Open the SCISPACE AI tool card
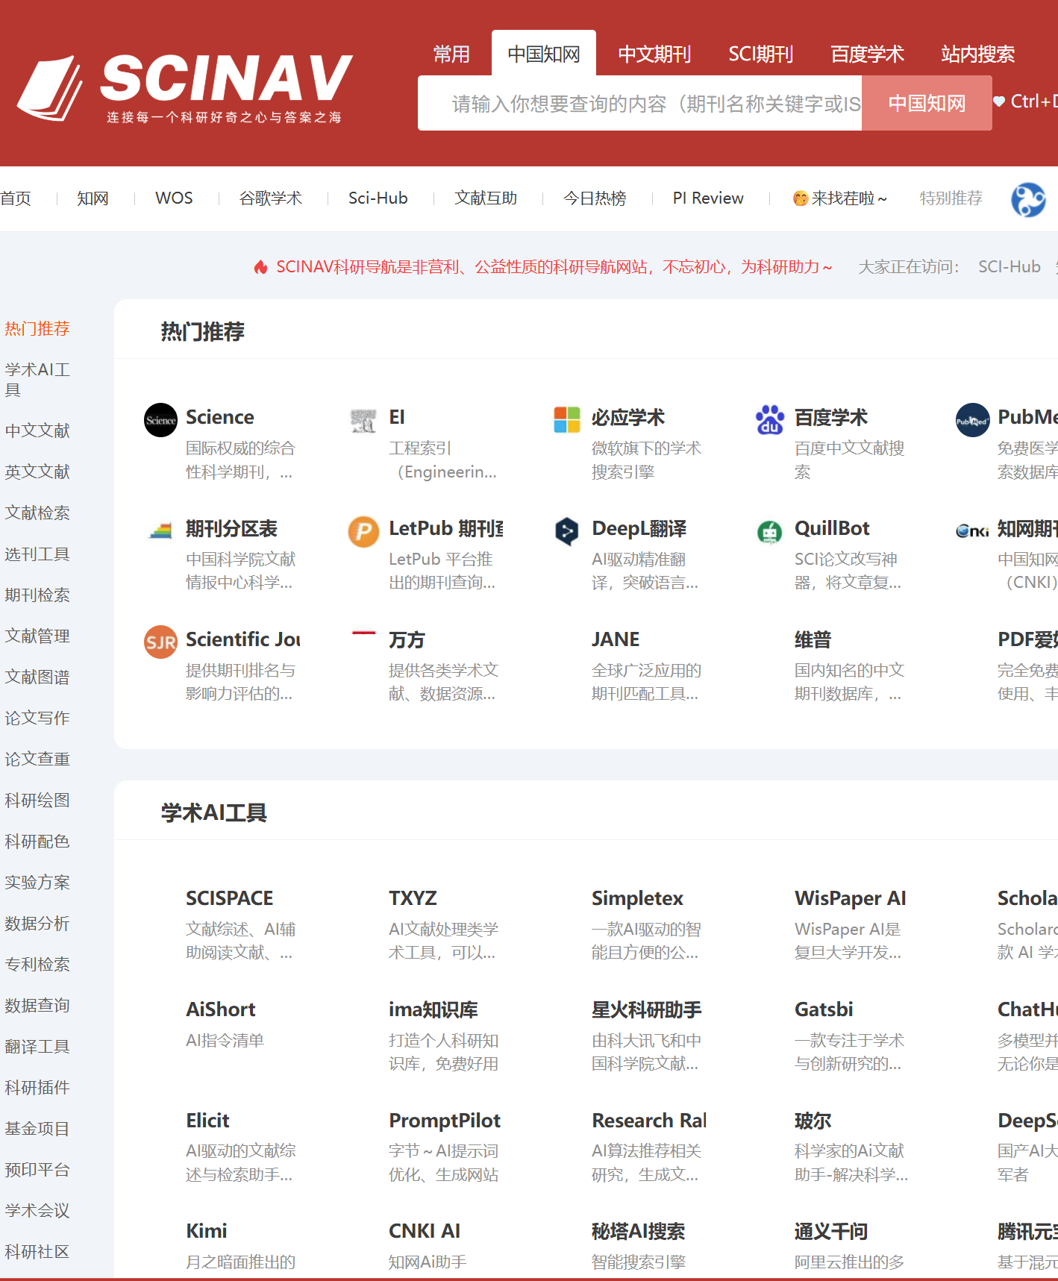The height and width of the screenshot is (1281, 1058). 222,924
